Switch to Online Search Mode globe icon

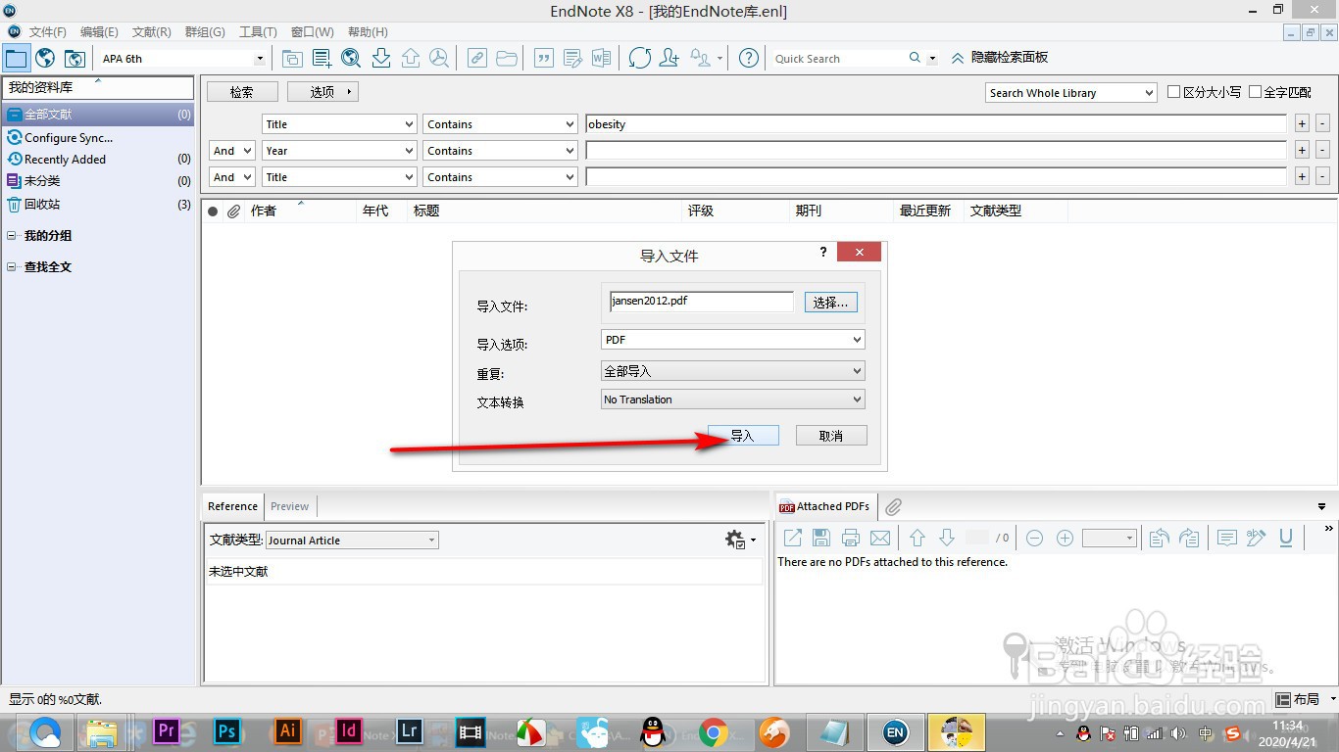point(45,58)
